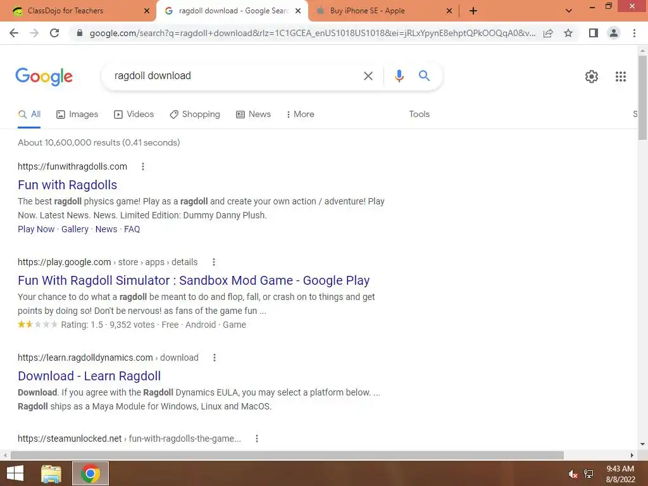648x486 pixels.
Task: Open the Windows Start menu
Action: pos(15,473)
